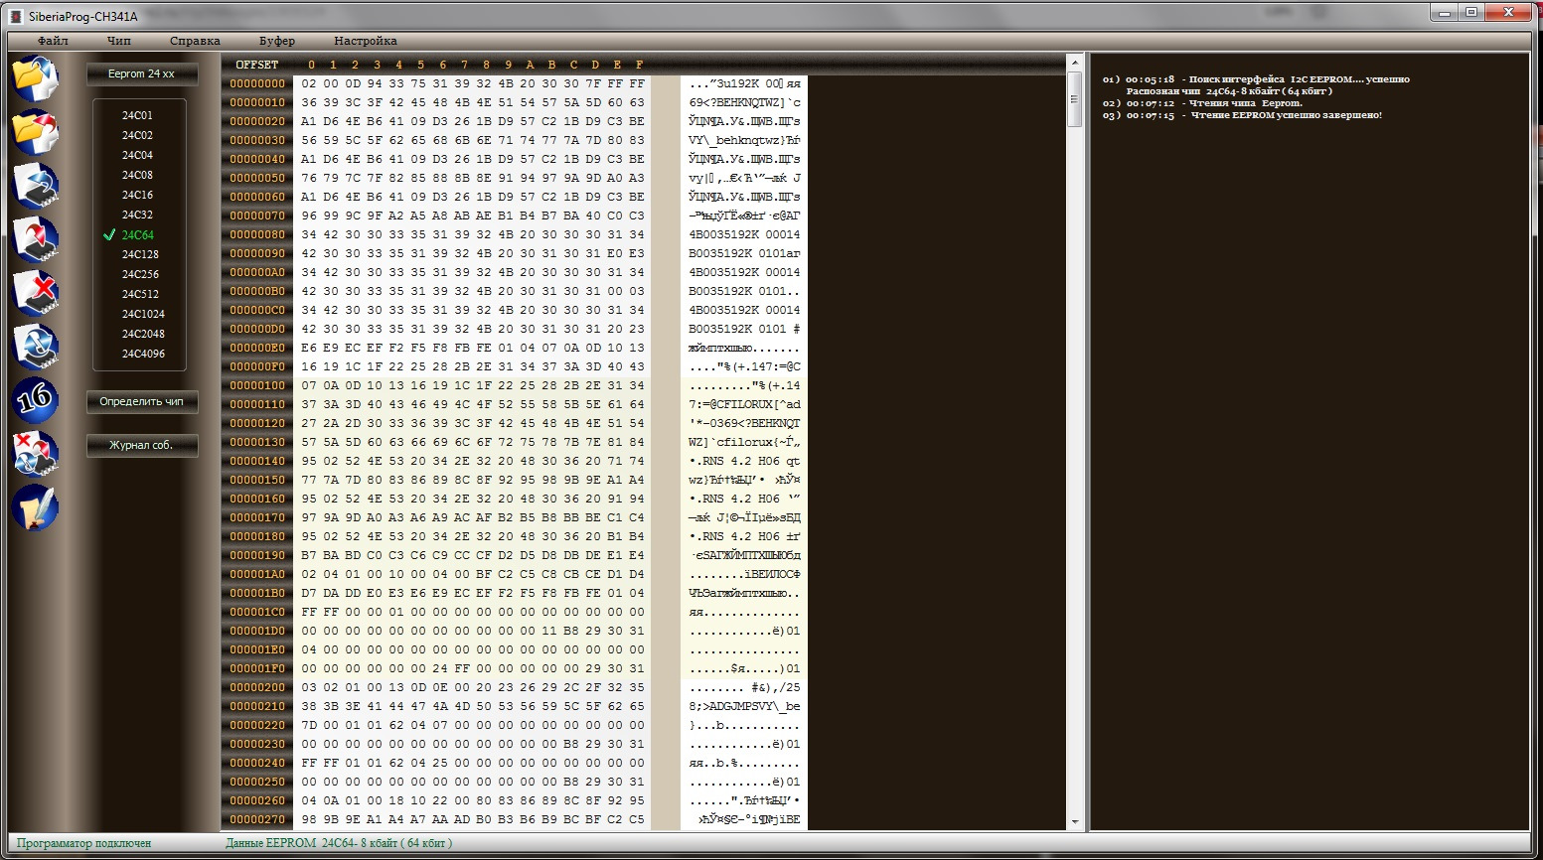Click the hex view scrollbar down arrow
1543x860 pixels.
[1074, 822]
